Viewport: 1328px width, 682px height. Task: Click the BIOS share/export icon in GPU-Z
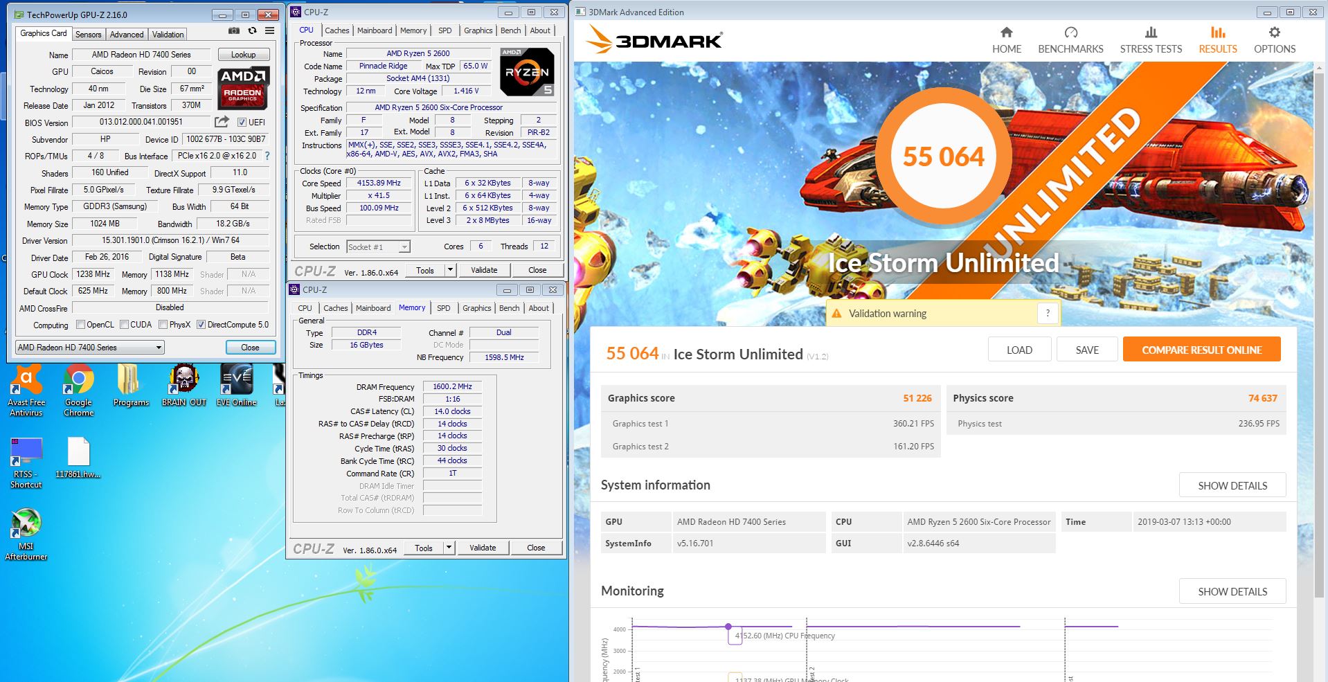tap(222, 122)
